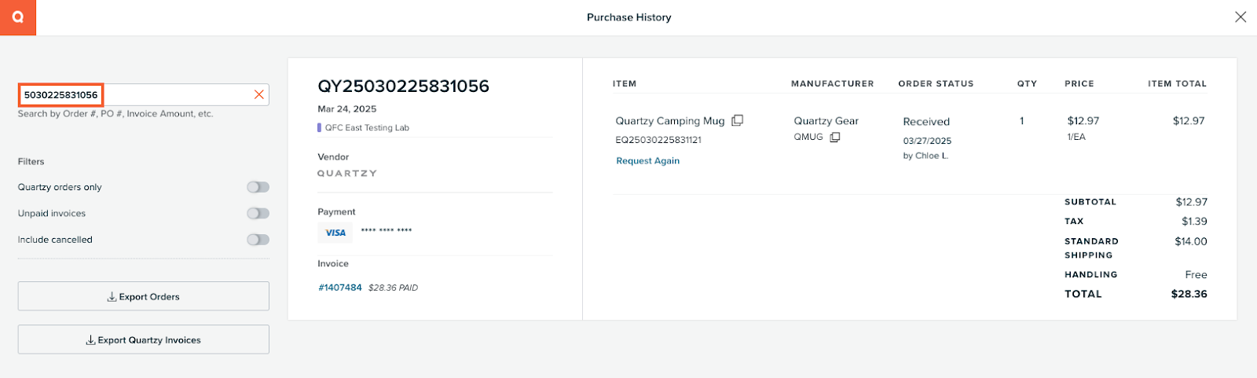Click the '$28.36 PAID' invoice status

[x=393, y=288]
